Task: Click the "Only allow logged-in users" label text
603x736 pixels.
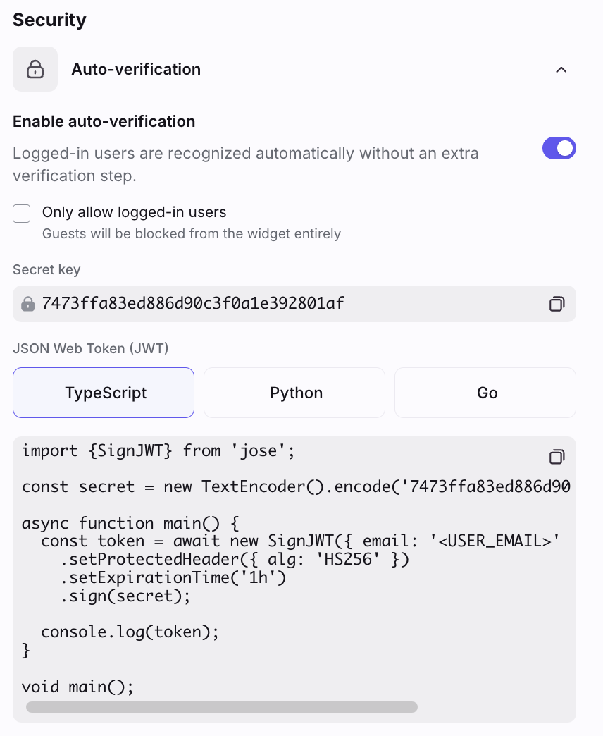Action: [134, 212]
